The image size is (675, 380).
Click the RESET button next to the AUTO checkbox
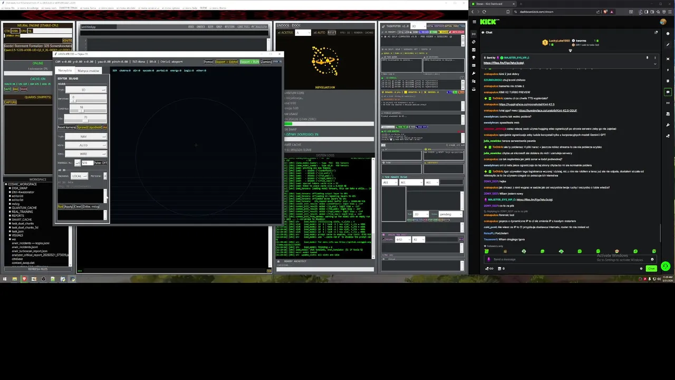332,33
